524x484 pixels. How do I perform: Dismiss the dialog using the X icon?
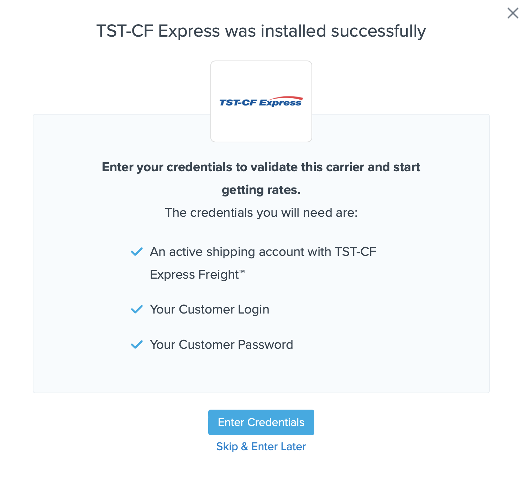click(513, 13)
